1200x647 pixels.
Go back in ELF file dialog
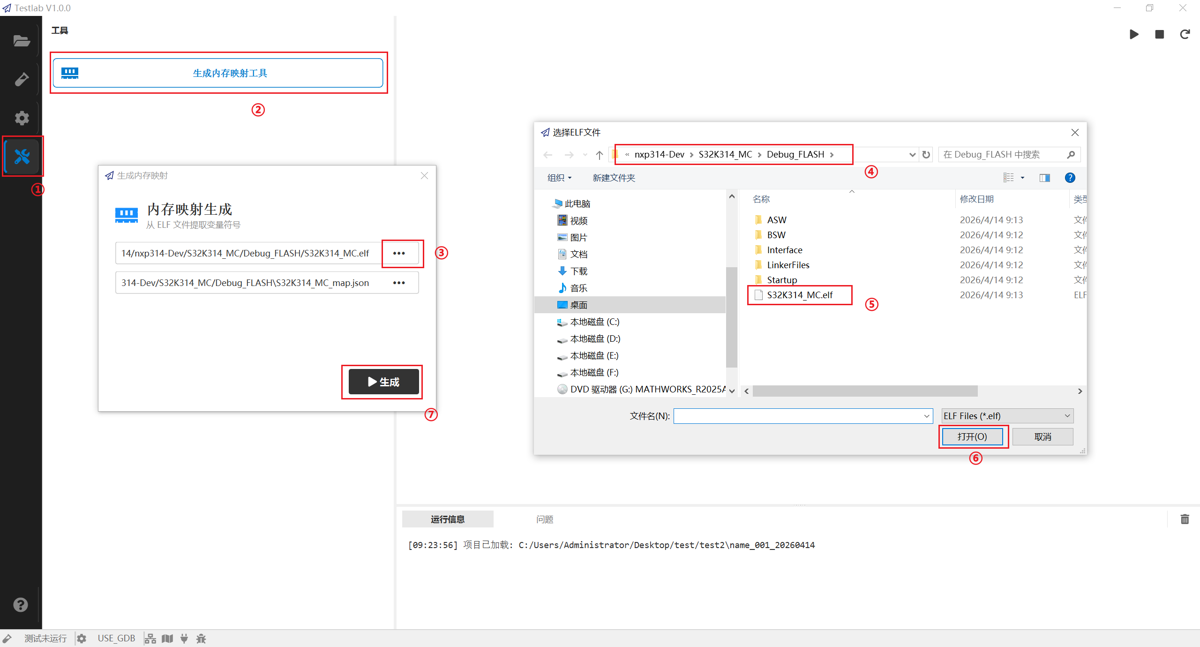point(547,155)
